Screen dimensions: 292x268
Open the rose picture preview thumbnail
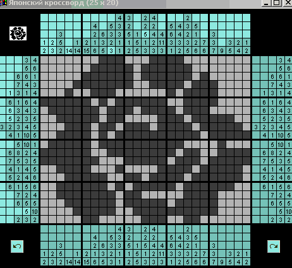pyautogui.click(x=18, y=33)
